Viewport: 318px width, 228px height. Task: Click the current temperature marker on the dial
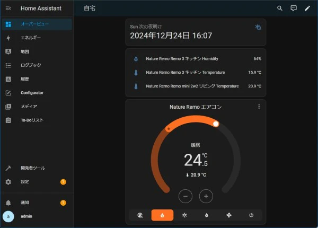tap(169, 129)
